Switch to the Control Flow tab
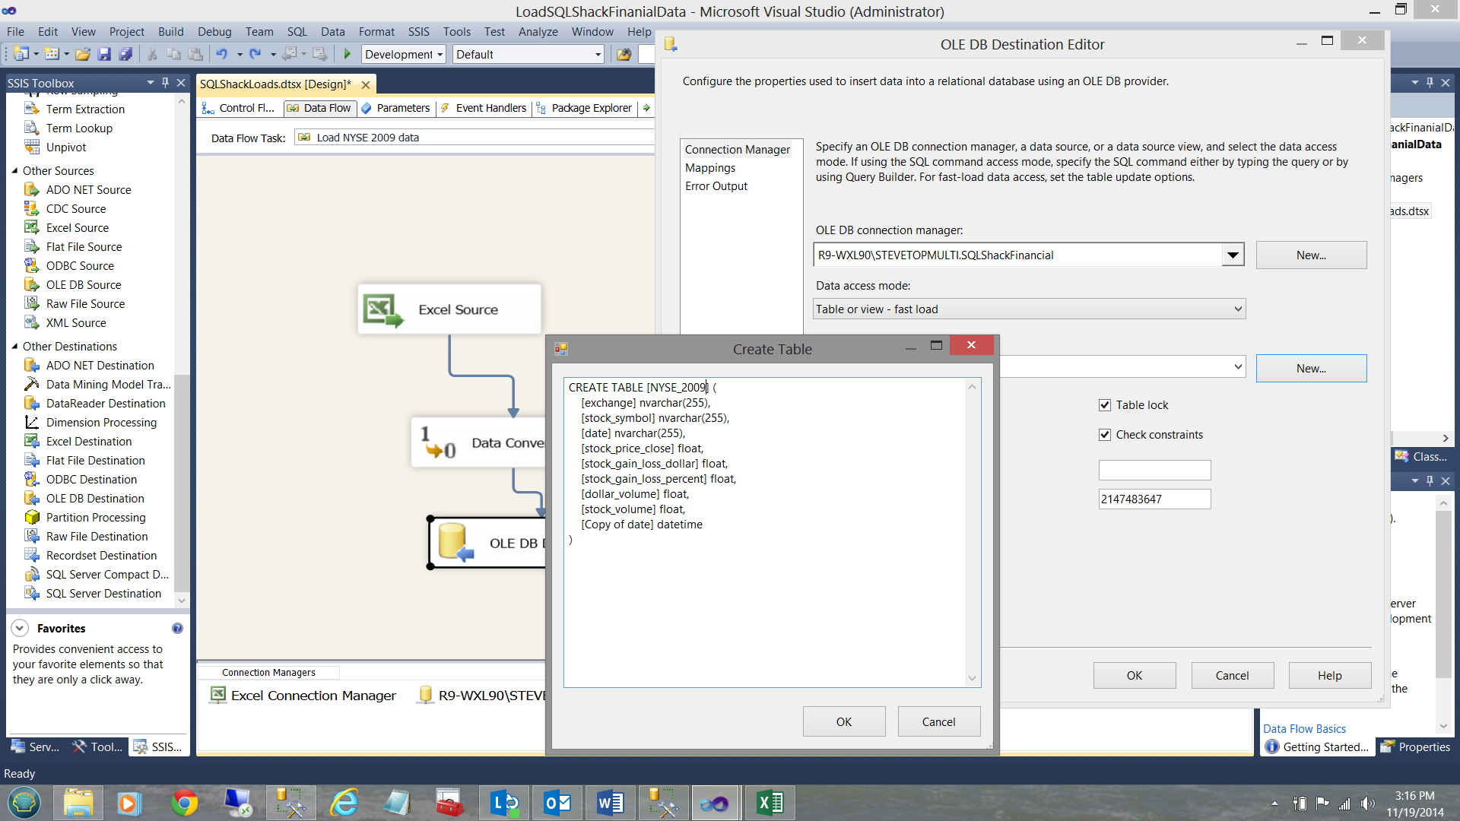 (x=239, y=108)
